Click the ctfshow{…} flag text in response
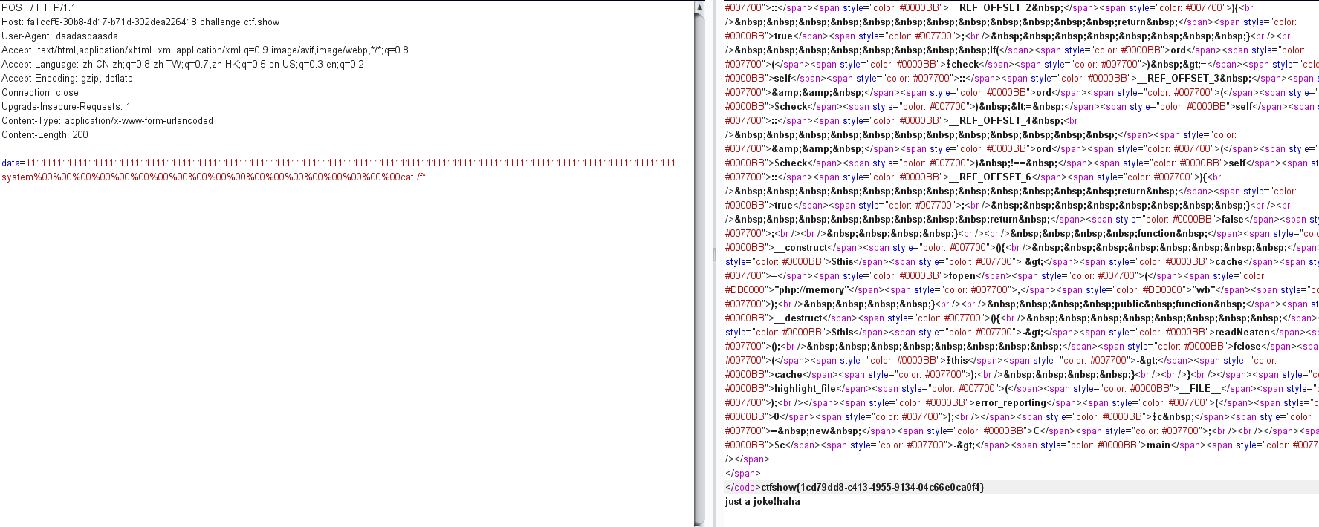Image resolution: width=1319 pixels, height=527 pixels. click(872, 487)
